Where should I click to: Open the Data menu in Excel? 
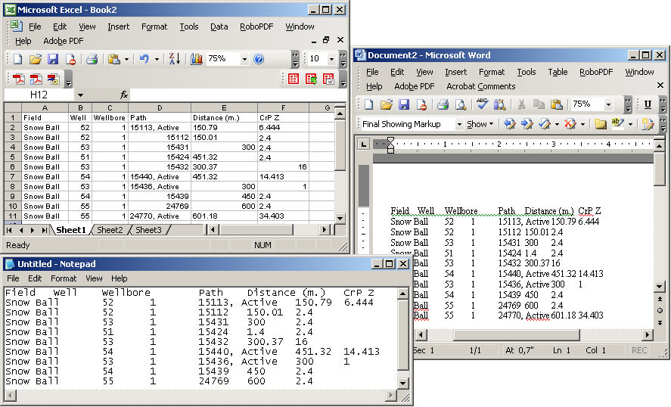[219, 26]
